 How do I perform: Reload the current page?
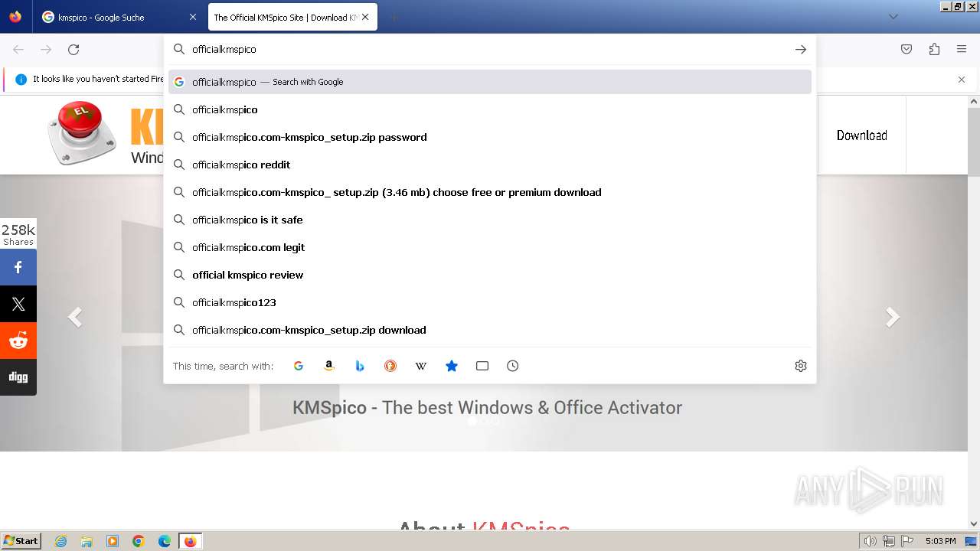pos(73,50)
